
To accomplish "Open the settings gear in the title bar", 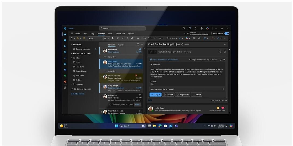I will pyautogui.click(x=201, y=28).
